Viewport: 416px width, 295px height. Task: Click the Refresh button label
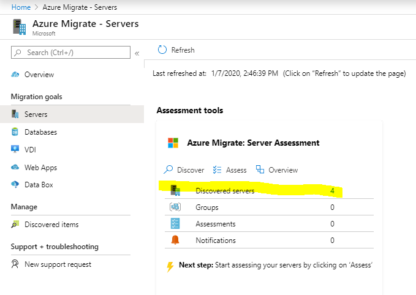click(x=183, y=50)
